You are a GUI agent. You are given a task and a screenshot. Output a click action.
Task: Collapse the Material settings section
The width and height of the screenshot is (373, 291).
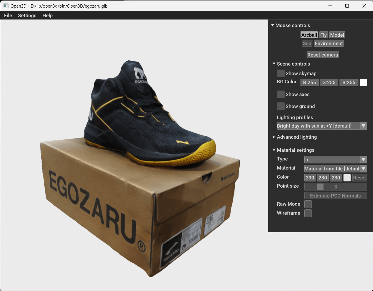pos(274,150)
